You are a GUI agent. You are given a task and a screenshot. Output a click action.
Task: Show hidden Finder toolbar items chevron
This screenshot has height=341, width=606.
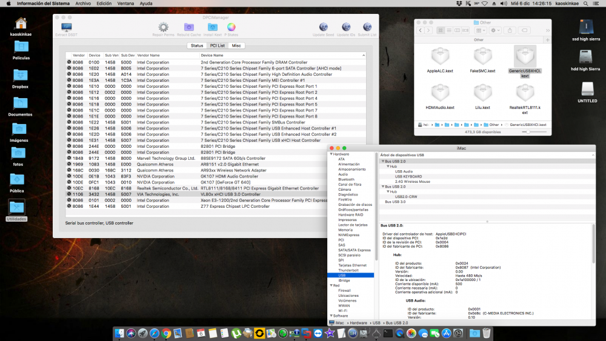pos(548,30)
